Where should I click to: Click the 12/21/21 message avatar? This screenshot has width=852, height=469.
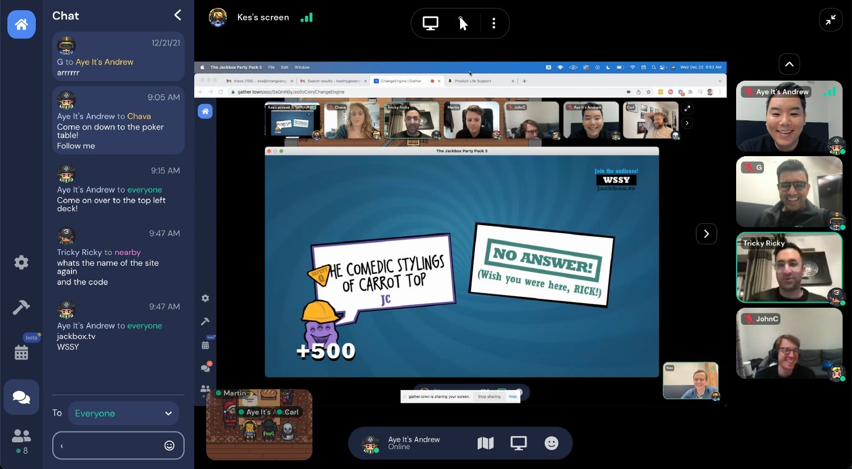coord(66,45)
